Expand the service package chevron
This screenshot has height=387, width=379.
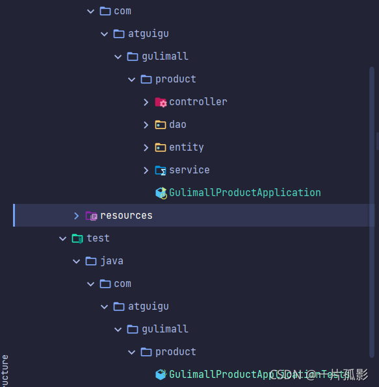(146, 170)
